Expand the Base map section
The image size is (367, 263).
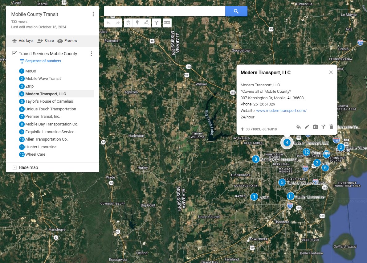(14, 167)
